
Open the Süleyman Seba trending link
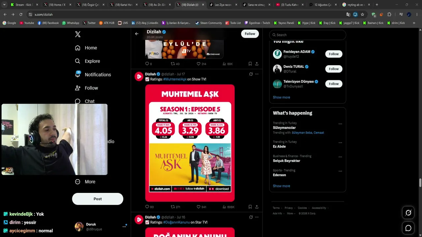click(302, 133)
